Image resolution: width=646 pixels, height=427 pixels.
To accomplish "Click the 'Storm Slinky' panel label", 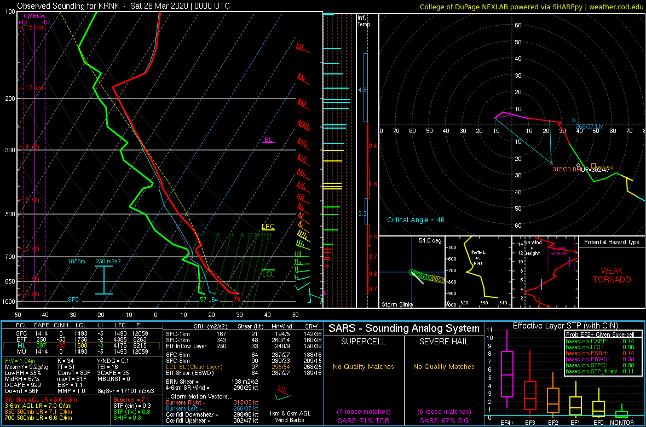I will pyautogui.click(x=397, y=304).
